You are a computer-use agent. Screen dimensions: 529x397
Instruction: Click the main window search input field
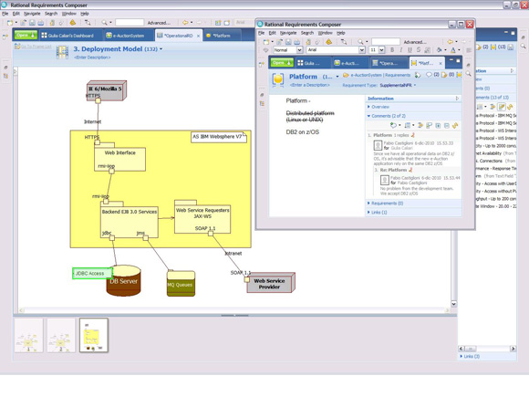[x=130, y=23]
